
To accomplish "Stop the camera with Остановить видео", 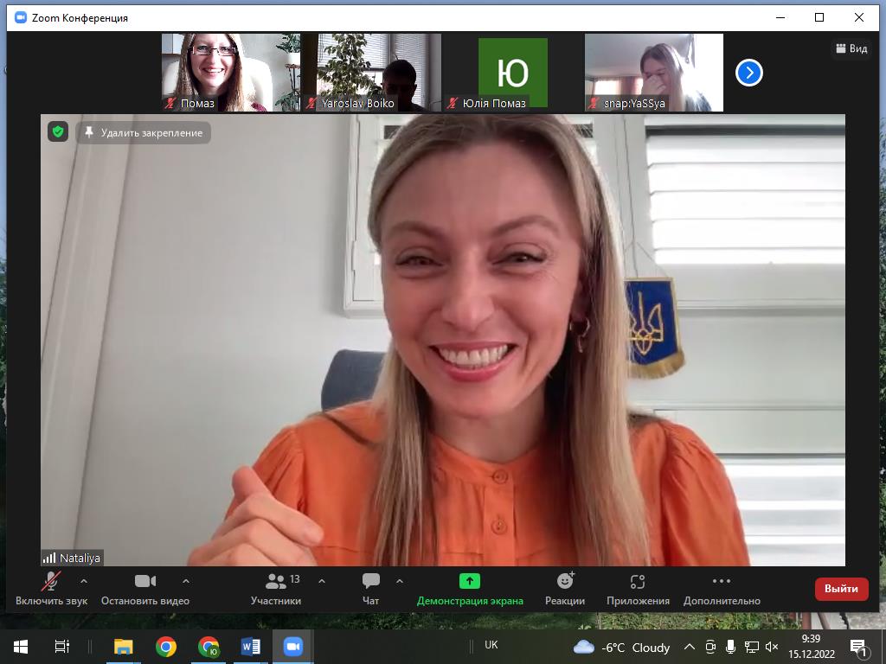I will (x=145, y=589).
